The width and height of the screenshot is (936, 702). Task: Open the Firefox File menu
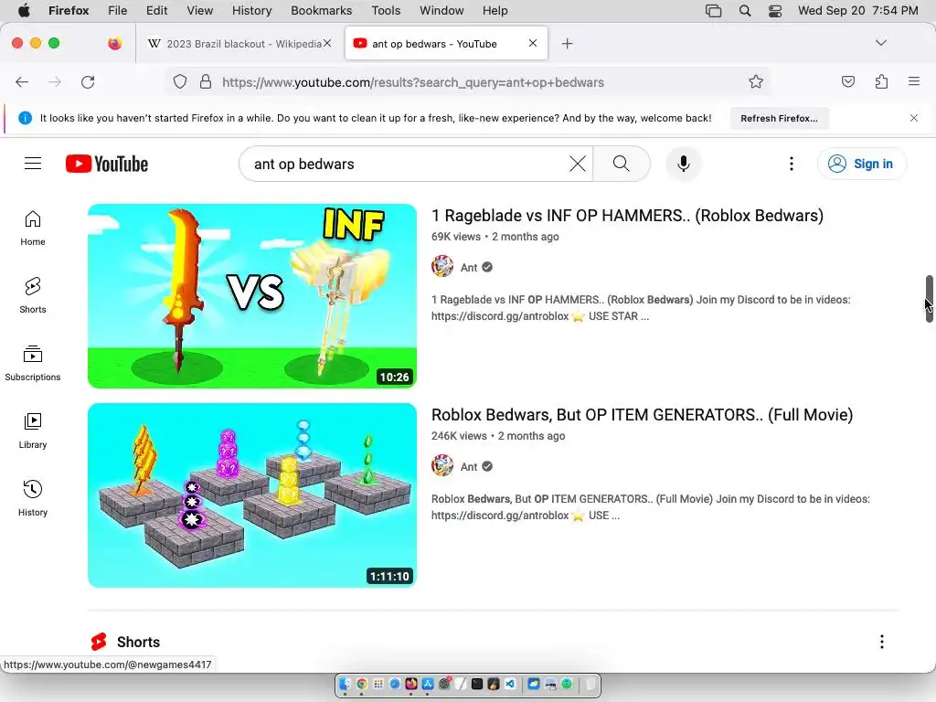tap(118, 11)
